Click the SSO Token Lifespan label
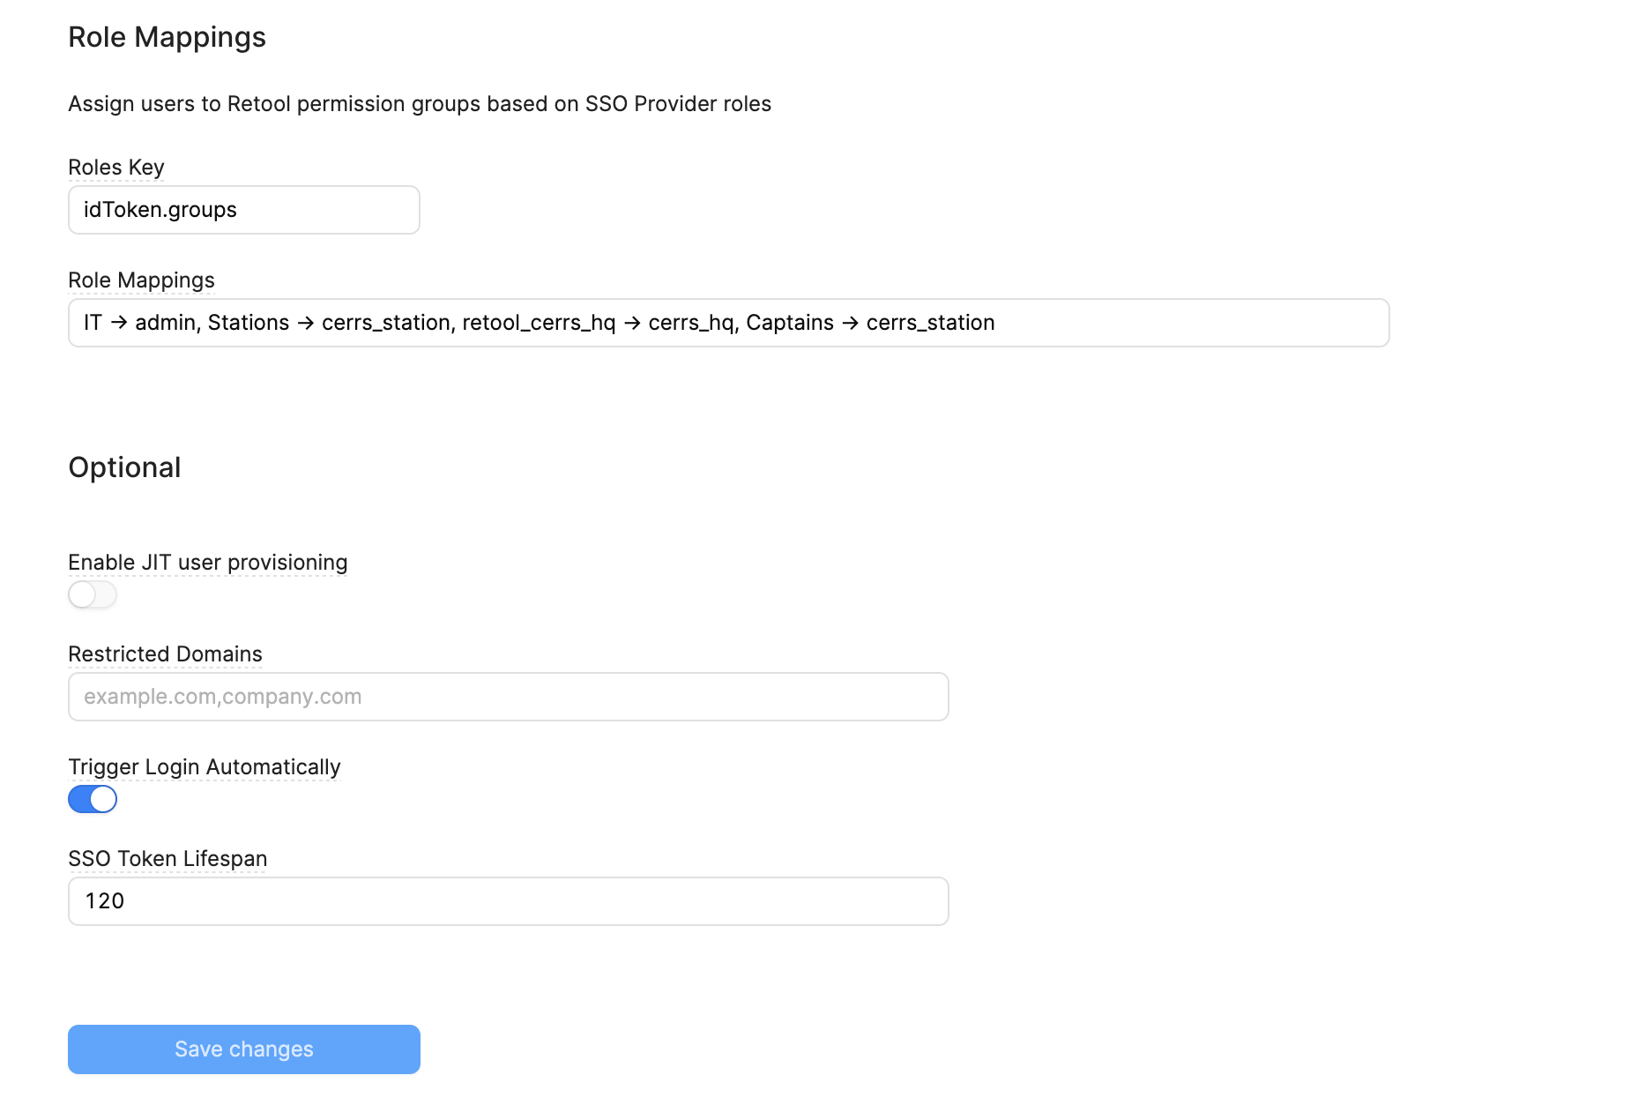 167,859
